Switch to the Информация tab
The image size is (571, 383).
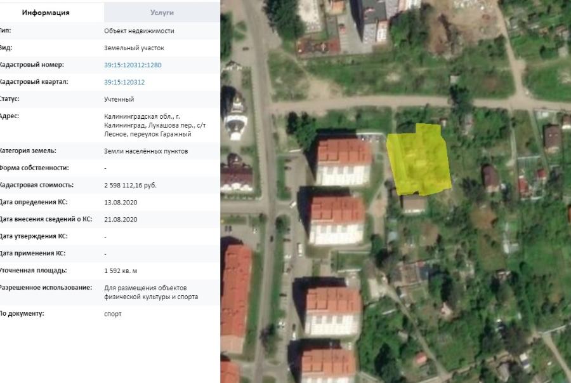[46, 13]
